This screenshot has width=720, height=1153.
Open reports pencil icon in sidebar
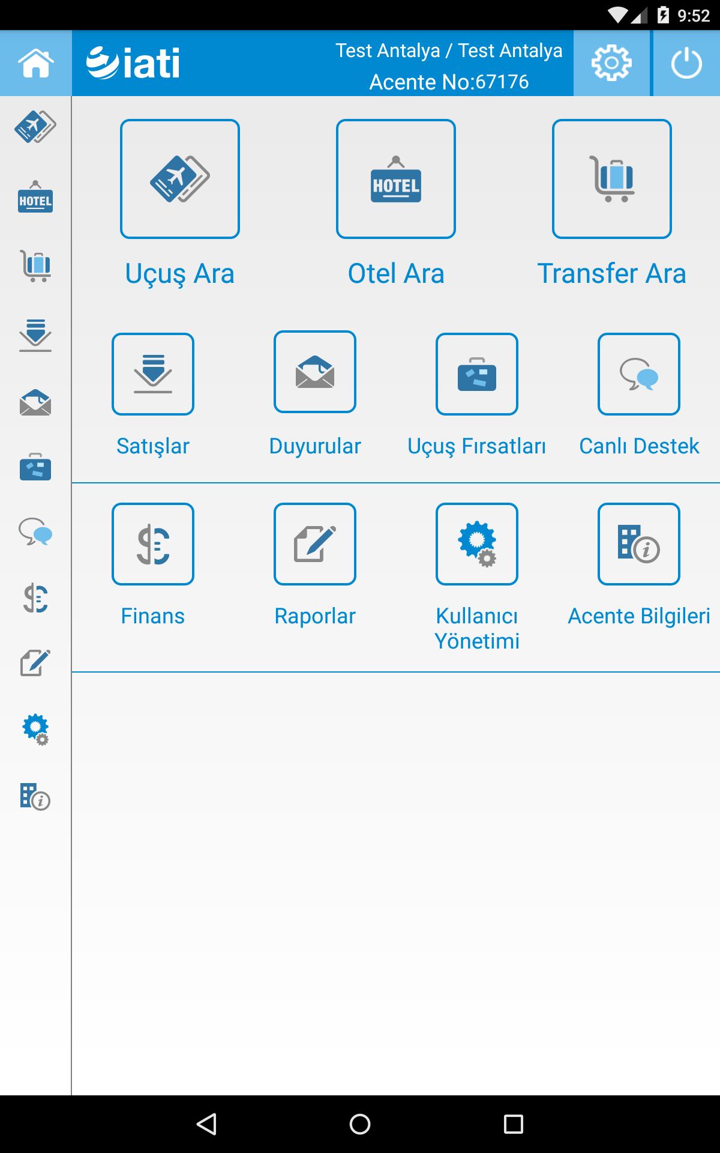pyautogui.click(x=35, y=663)
